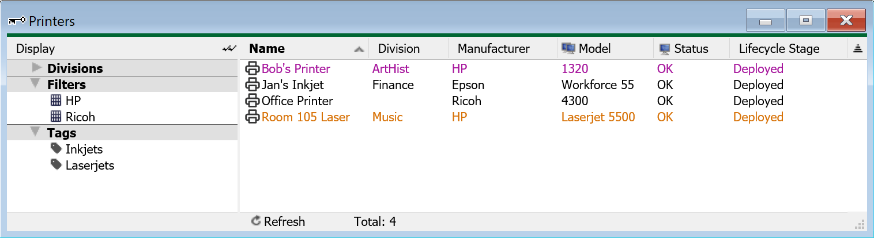
Task: Click the ArtHist division cell
Action: coord(391,69)
